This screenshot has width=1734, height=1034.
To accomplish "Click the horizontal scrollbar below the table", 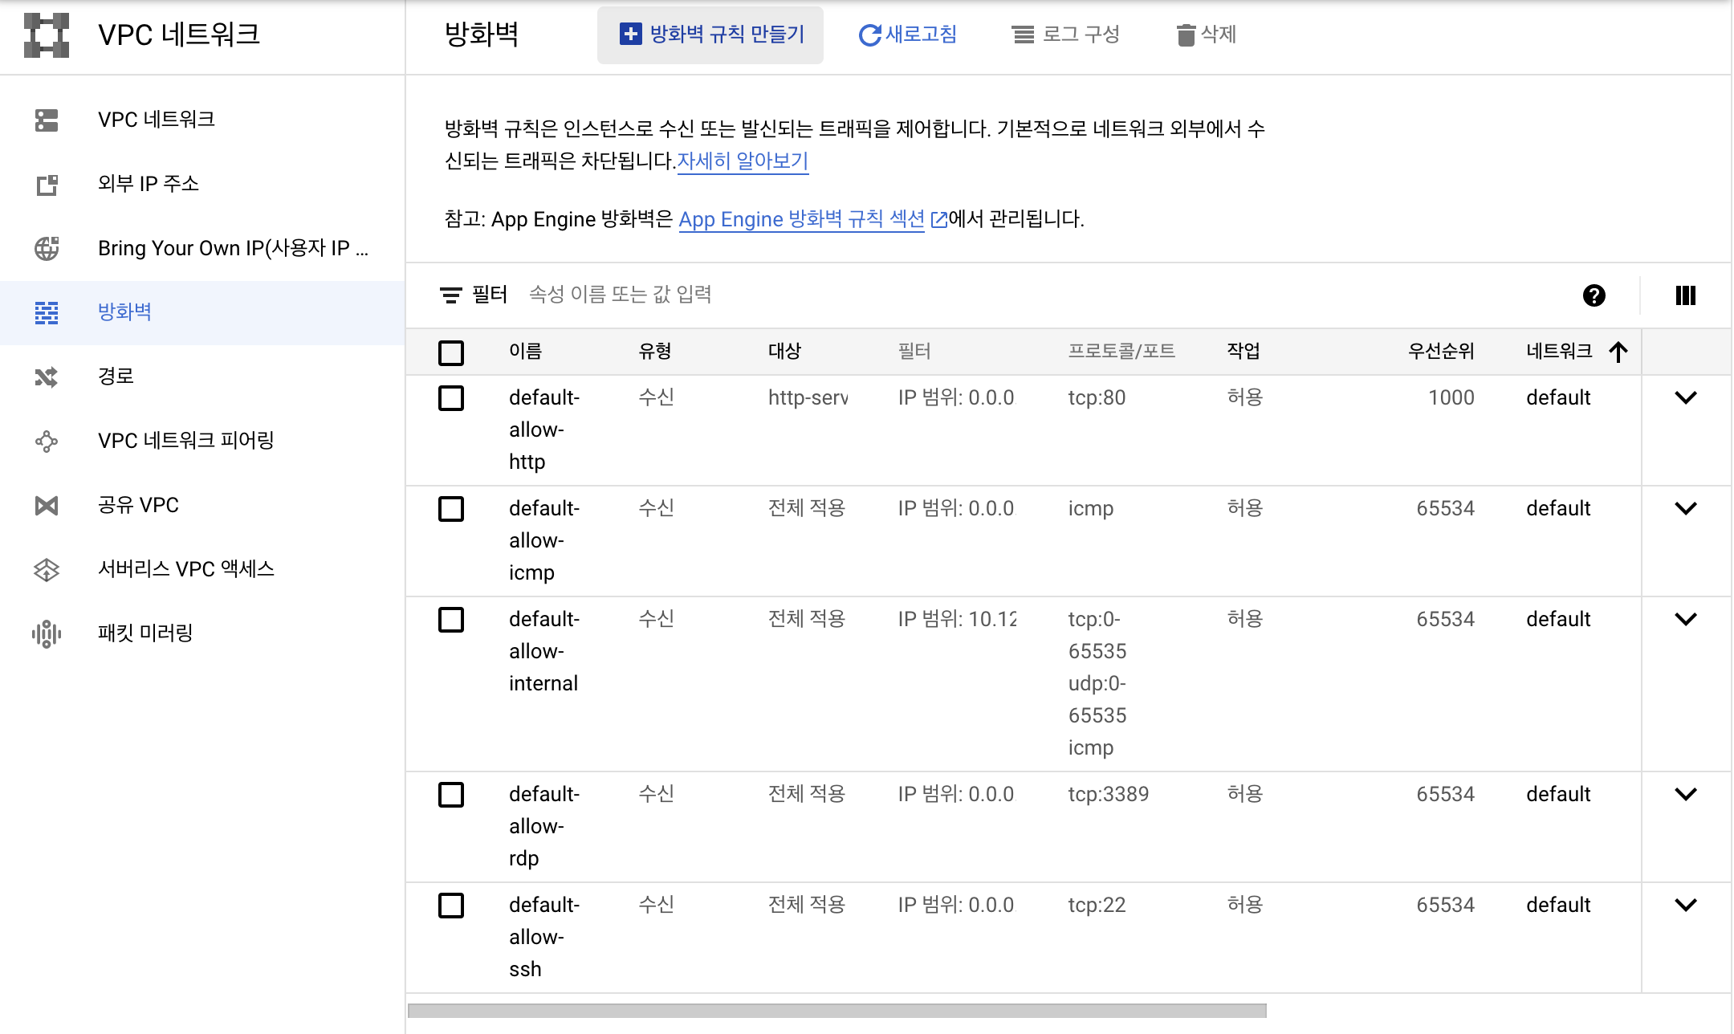I will tap(836, 1011).
